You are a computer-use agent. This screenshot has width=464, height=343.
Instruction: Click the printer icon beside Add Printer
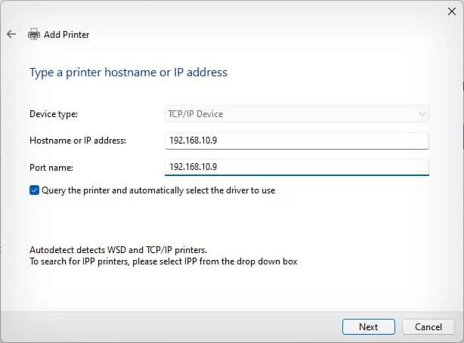34,34
